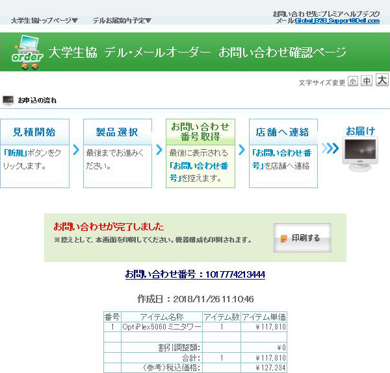390x373 pixels.
Task: Click the 作成日 2018/11/26 timestamp
Action: click(195, 299)
